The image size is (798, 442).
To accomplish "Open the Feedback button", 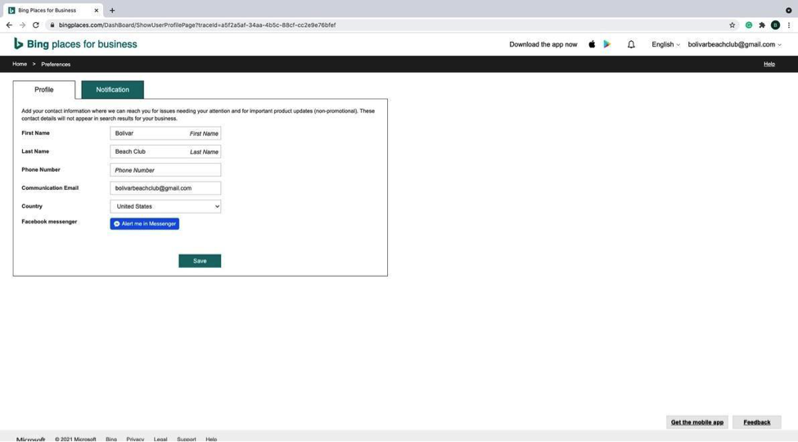I will point(757,422).
